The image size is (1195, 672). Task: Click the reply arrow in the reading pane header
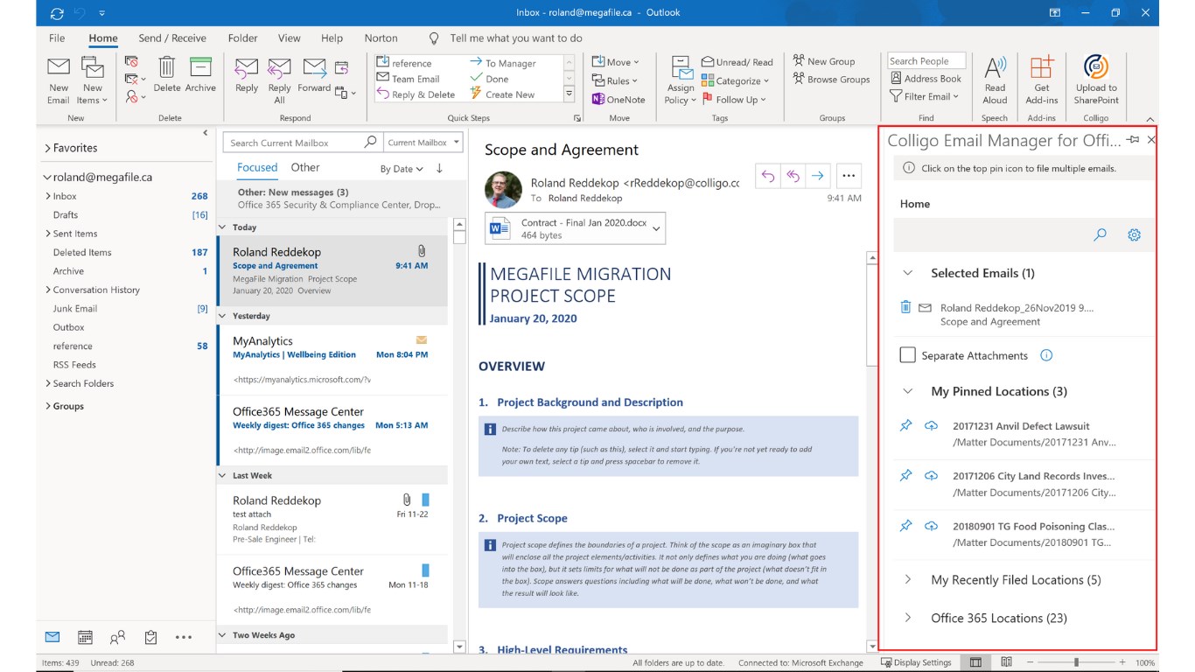(768, 176)
